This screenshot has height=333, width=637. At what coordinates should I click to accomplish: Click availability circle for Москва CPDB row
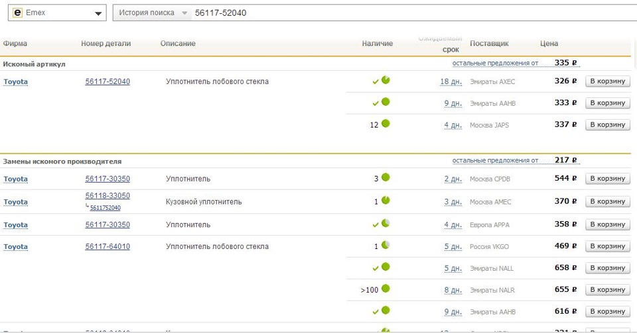coord(386,178)
